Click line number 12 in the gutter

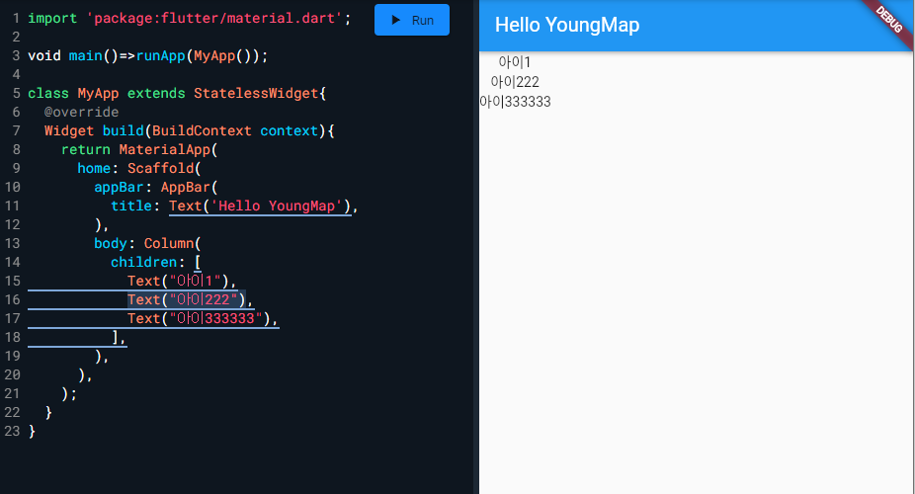tap(12, 224)
